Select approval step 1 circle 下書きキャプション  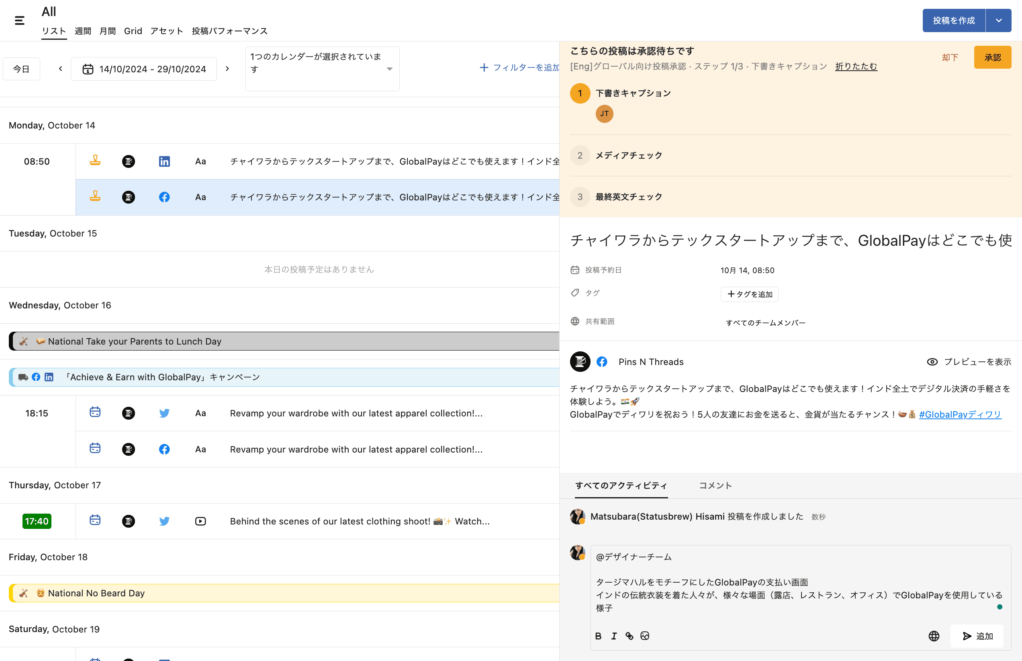coord(580,93)
